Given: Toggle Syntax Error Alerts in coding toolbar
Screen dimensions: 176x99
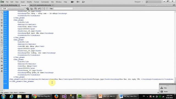Looking at the screenshot, I should pyautogui.click(x=2, y=46).
